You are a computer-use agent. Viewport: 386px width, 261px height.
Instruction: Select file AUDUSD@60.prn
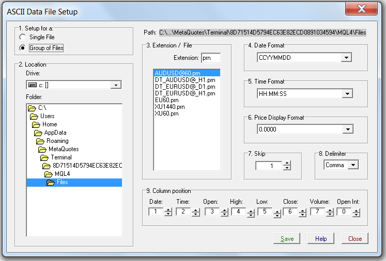pos(187,73)
